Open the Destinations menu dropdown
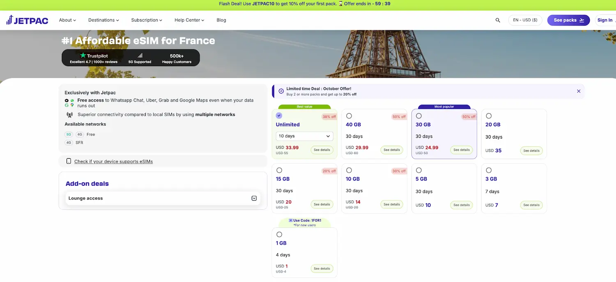Image resolution: width=616 pixels, height=282 pixels. (103, 20)
